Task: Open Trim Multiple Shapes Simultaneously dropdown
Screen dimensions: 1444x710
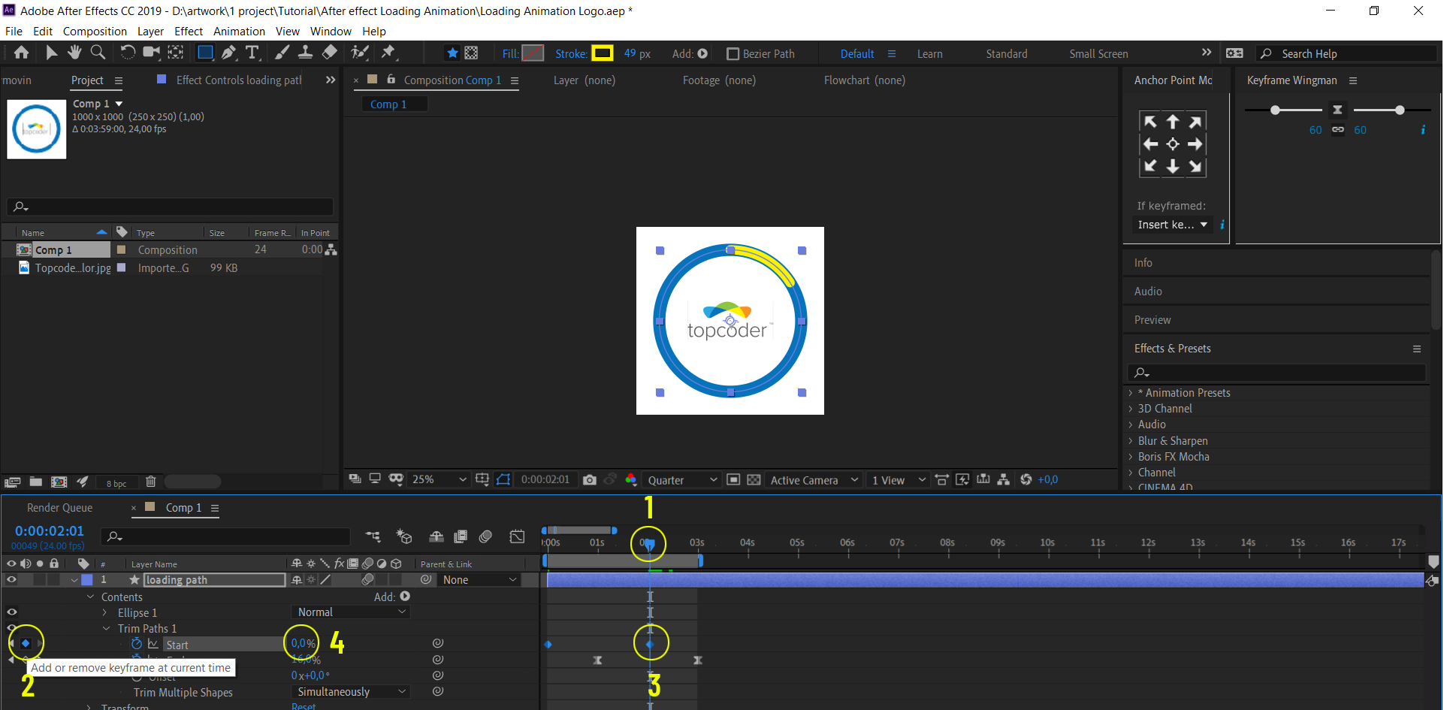Action: 351,692
